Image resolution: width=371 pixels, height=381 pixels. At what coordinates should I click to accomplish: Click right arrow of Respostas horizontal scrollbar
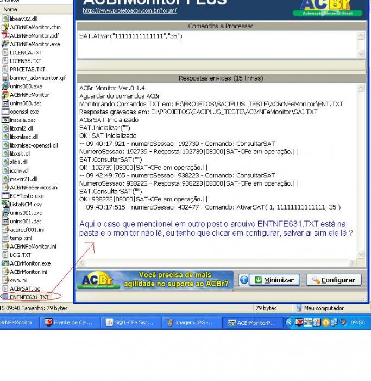(x=353, y=263)
